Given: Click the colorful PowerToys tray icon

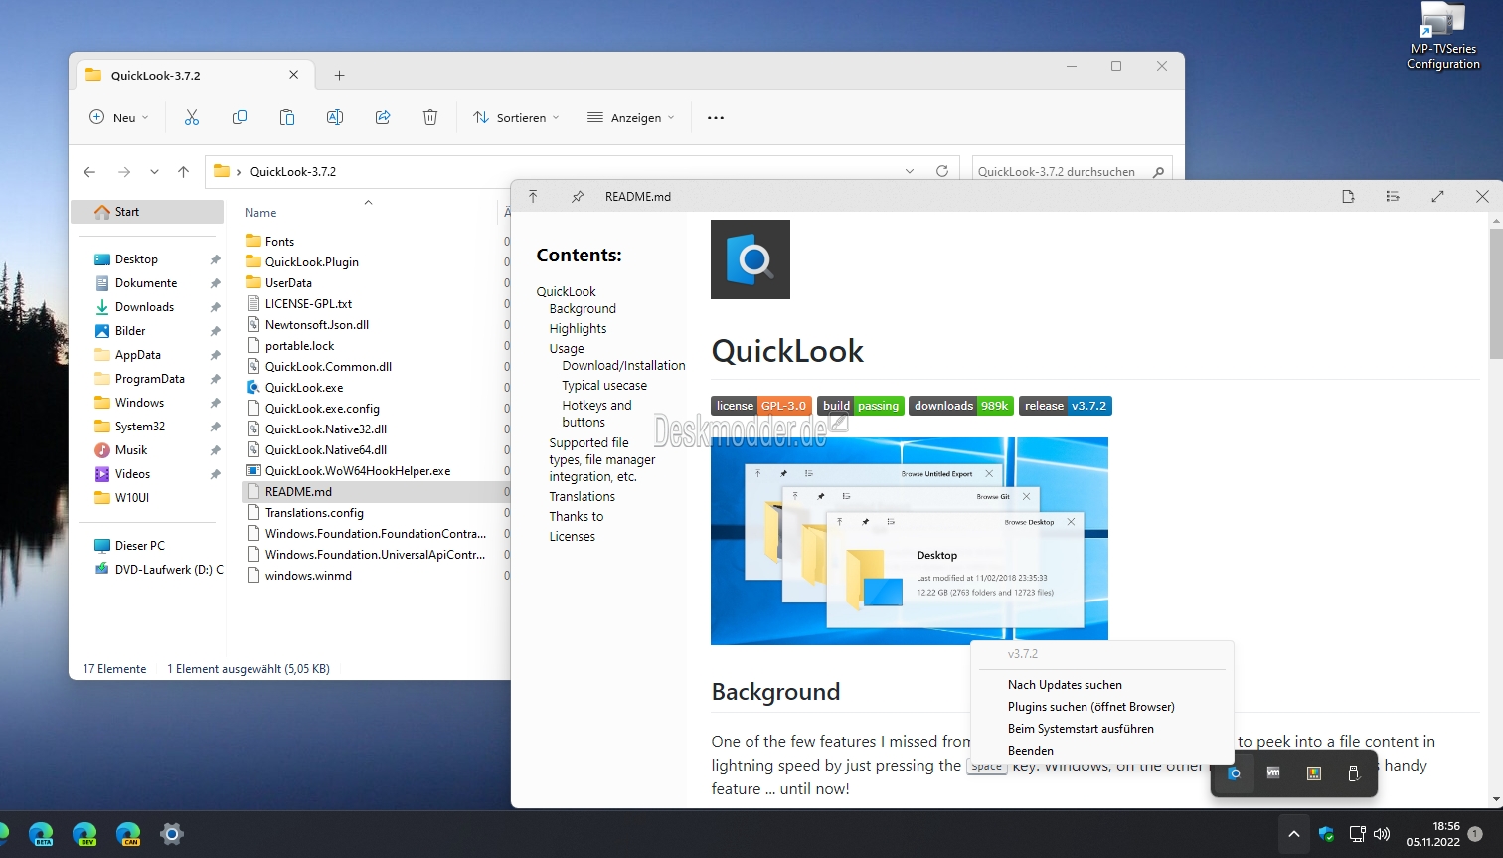Looking at the screenshot, I should [1313, 773].
